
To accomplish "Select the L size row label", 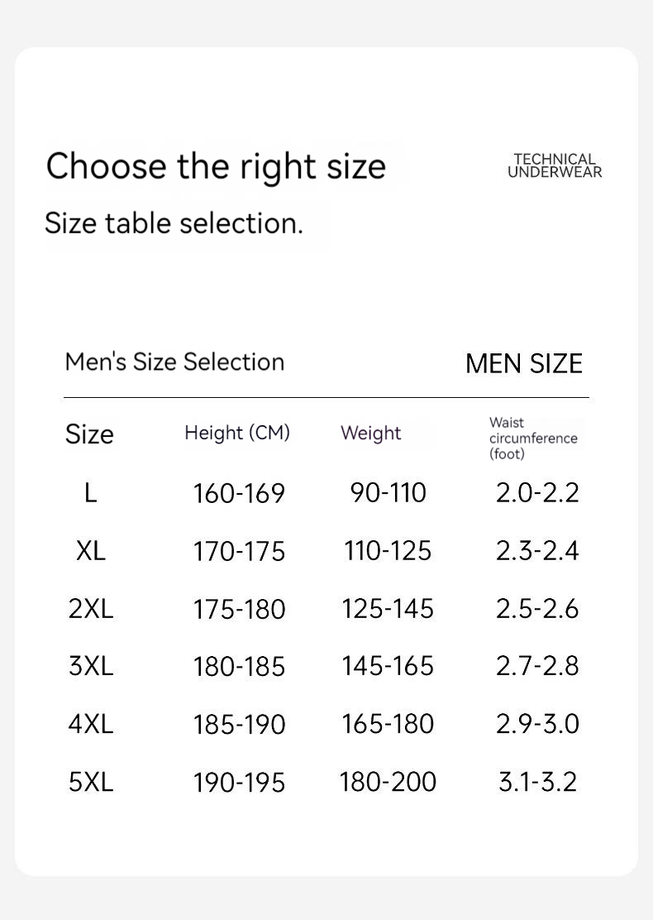I will 91,493.
